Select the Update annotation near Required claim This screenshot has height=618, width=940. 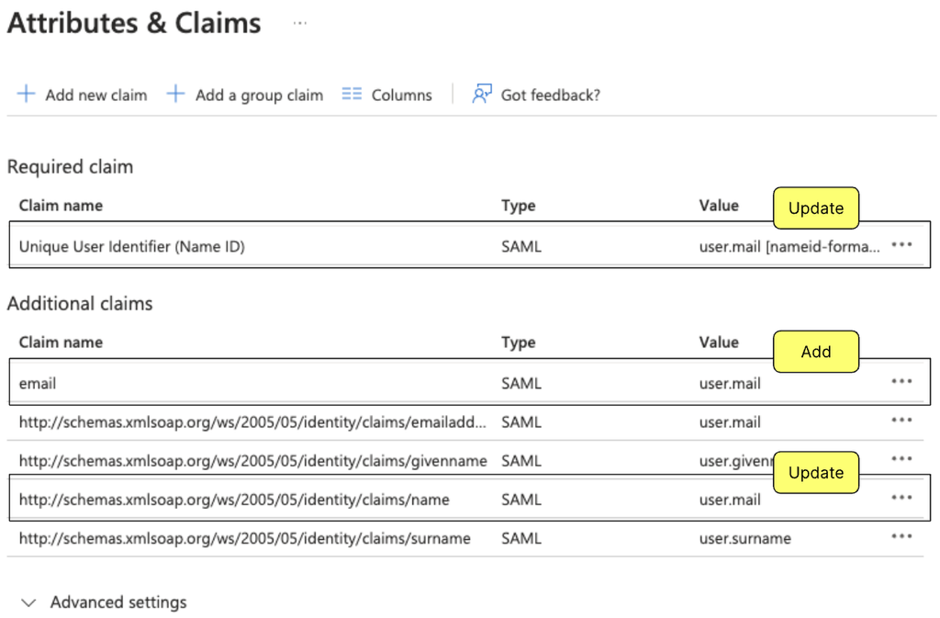815,208
